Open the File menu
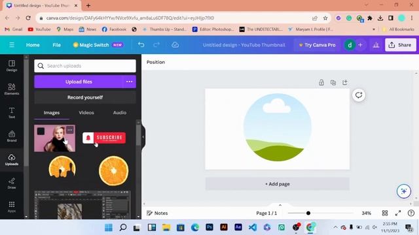The width and height of the screenshot is (419, 235). click(x=56, y=45)
